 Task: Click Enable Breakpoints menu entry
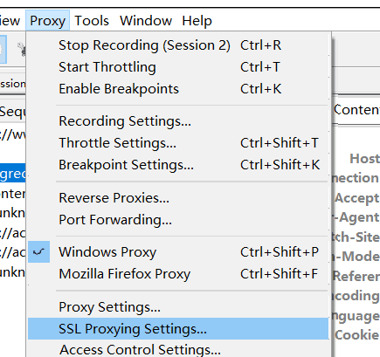pyautogui.click(x=178, y=89)
